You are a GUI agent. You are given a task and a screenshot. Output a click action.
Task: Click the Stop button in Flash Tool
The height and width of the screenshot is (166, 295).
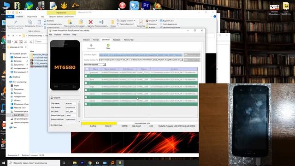[108, 46]
